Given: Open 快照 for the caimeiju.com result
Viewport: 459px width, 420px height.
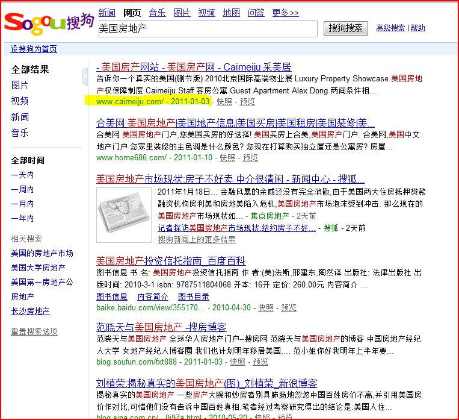Looking at the screenshot, I should coord(224,101).
